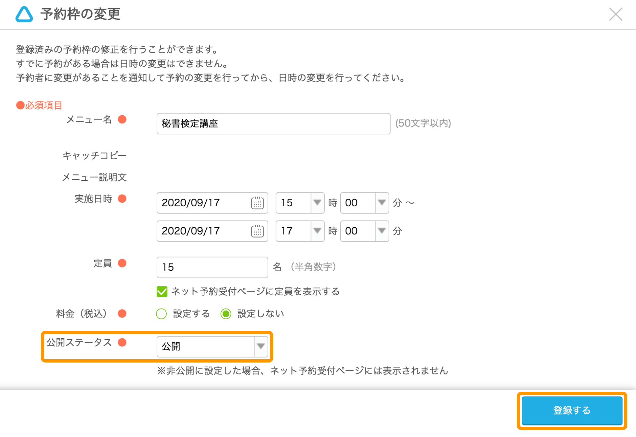
Task: Expand the 公開ステータス dropdown
Action: pos(261,345)
